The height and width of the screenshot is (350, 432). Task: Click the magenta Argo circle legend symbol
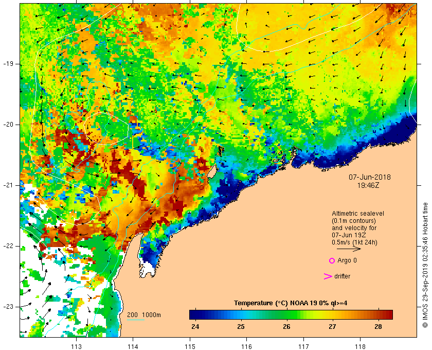(x=332, y=260)
